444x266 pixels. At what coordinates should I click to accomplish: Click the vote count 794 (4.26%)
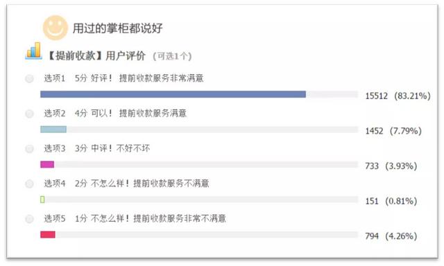point(391,236)
